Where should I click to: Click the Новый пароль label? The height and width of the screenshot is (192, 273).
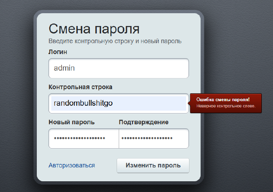click(x=72, y=122)
